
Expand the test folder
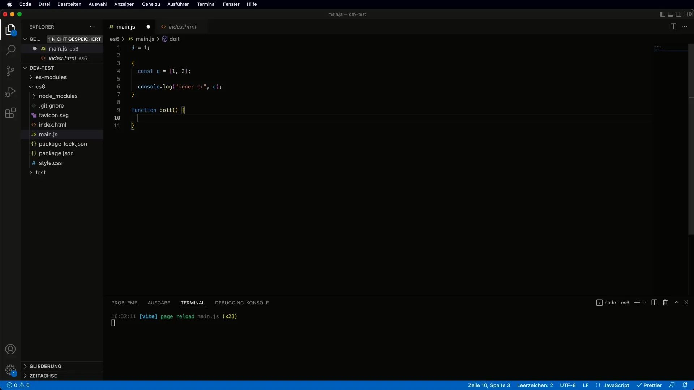(x=40, y=173)
